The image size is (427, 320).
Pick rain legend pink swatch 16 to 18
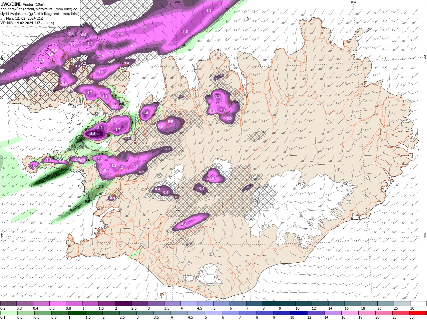point(350,313)
